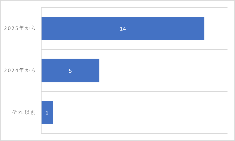This screenshot has width=235, height=141.
Task: Click gridline between 2024年から and それ以前 rows
Action: 134,91
